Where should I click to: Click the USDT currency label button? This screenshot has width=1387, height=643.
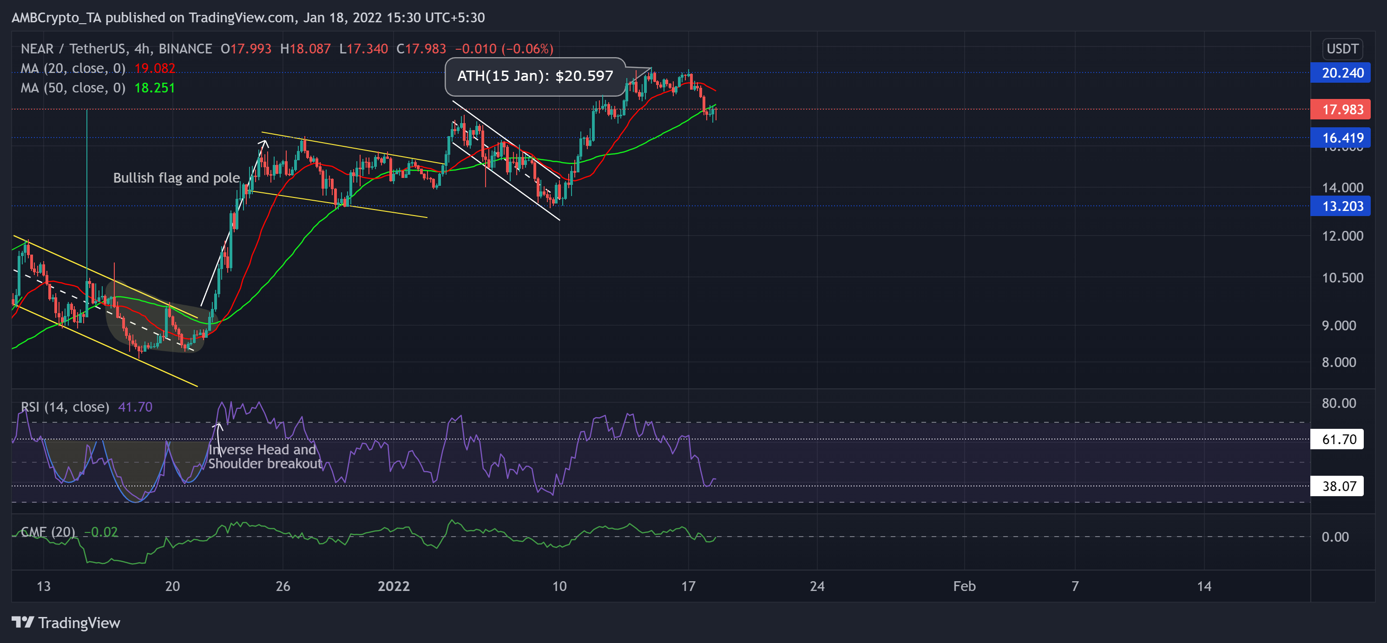pos(1342,49)
